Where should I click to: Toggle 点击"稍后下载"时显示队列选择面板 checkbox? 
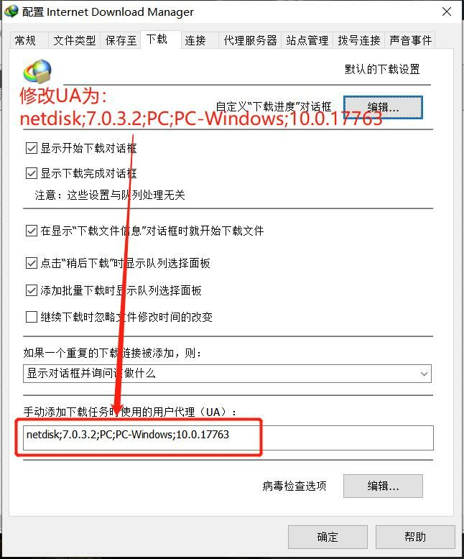tap(32, 263)
